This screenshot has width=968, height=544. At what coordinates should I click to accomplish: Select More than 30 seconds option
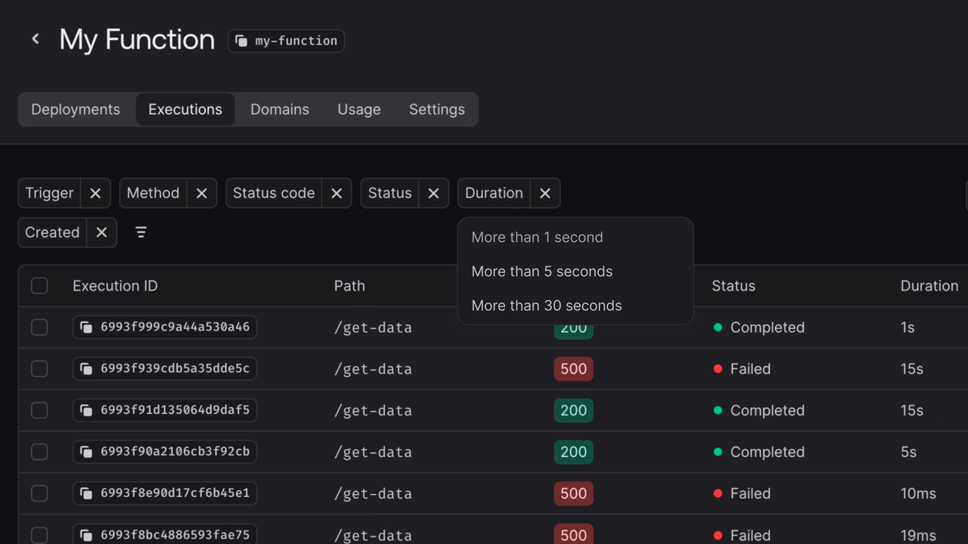(x=546, y=306)
